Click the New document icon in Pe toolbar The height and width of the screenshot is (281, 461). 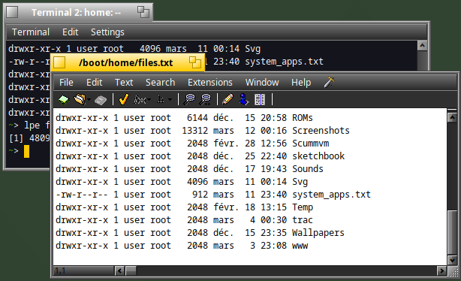[x=64, y=100]
